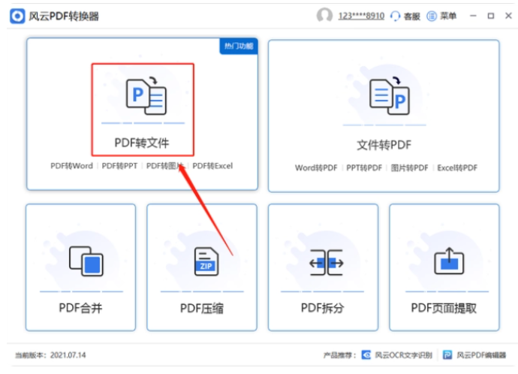Open account 123****8910 link
The width and height of the screenshot is (518, 374).
pos(361,16)
